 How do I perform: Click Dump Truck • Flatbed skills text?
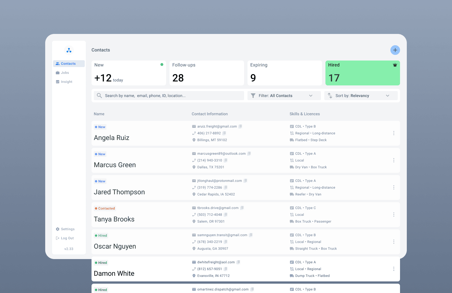click(x=312, y=276)
